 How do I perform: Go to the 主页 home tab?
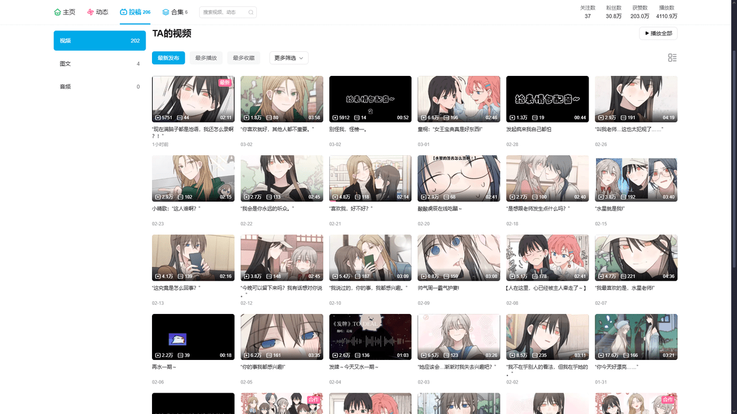click(x=64, y=12)
